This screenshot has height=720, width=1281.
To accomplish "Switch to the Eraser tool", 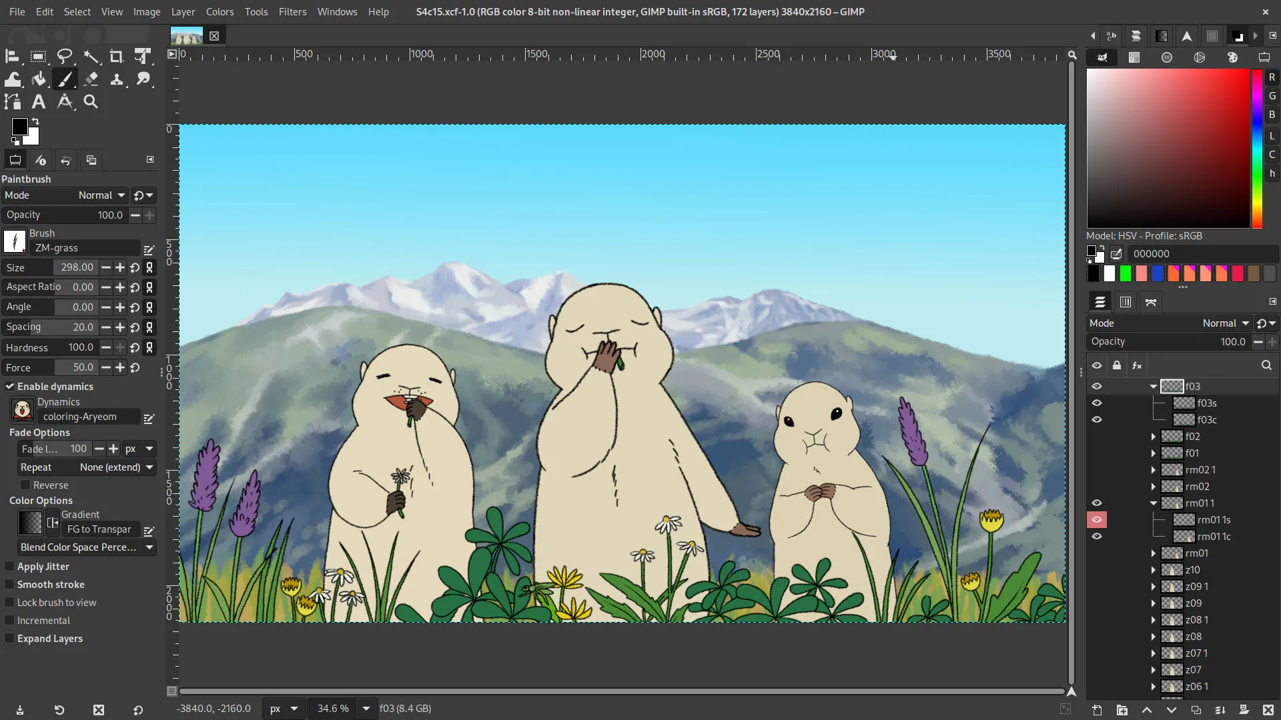I will point(91,79).
